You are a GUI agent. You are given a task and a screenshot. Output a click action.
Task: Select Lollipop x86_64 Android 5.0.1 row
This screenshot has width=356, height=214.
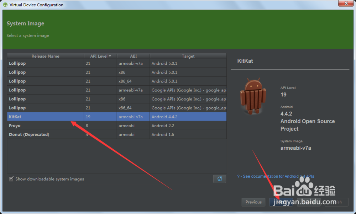(117, 81)
